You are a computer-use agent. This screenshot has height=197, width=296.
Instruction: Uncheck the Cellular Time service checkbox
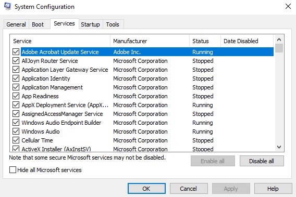[16, 140]
